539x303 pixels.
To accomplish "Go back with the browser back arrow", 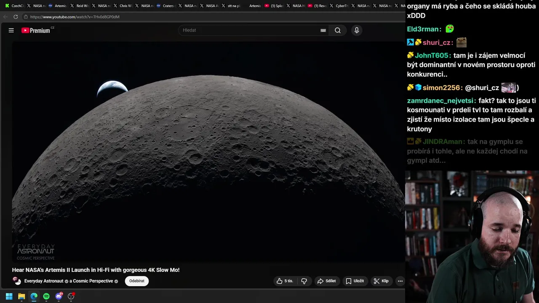I will (5, 17).
